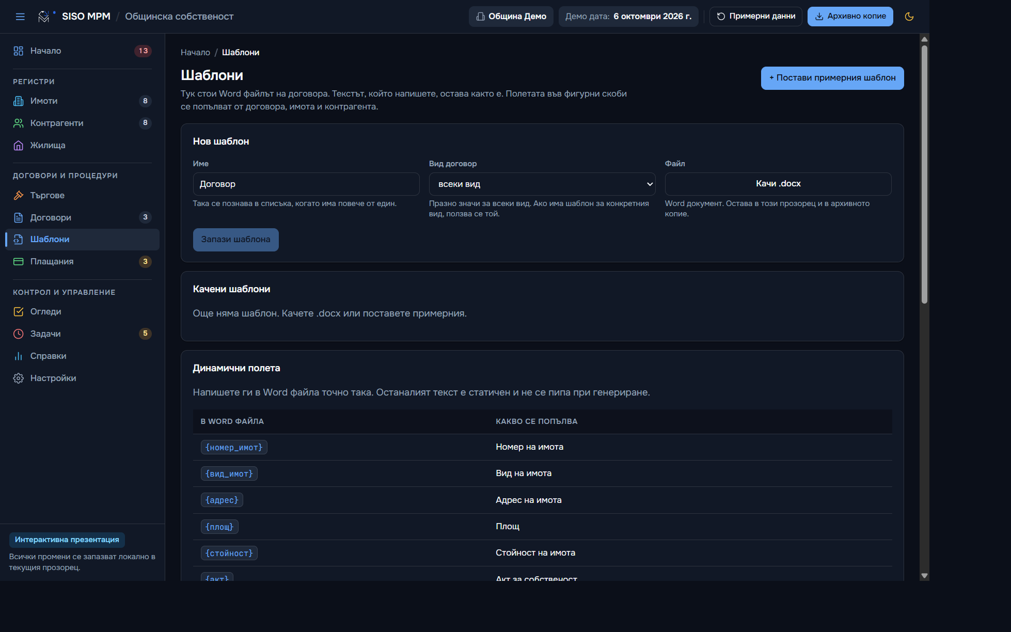
Task: Click the Демо дата 6 октомври 2026 label
Action: [x=628, y=17]
